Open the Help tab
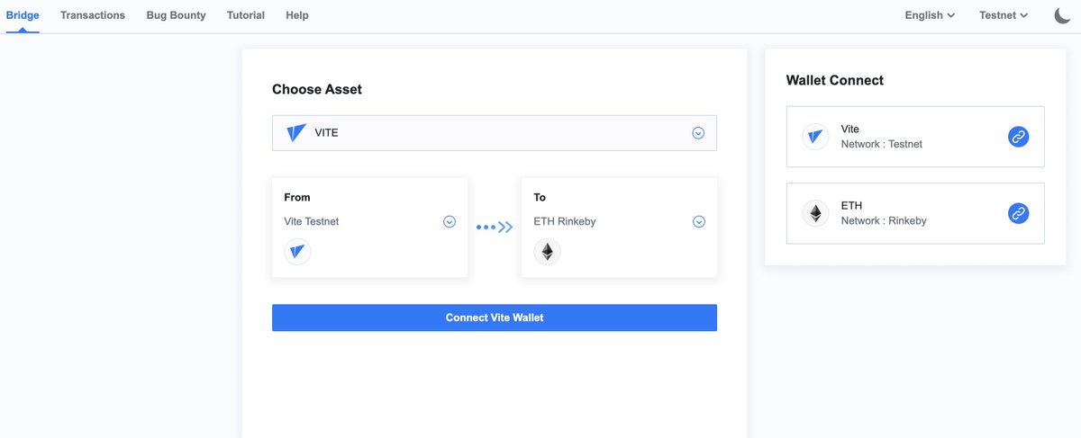Viewport: 1081px width, 438px height. click(x=297, y=15)
